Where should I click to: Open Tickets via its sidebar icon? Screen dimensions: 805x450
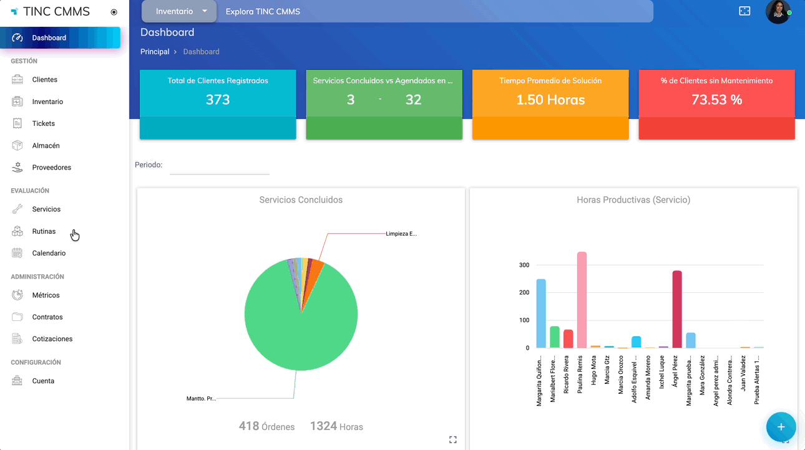pyautogui.click(x=17, y=123)
